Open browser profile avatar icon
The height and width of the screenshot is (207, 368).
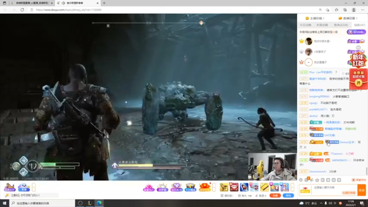click(x=354, y=10)
